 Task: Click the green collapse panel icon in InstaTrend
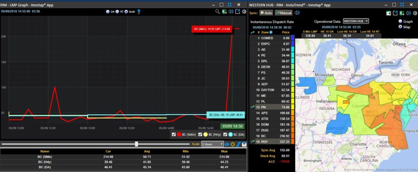tap(389, 13)
